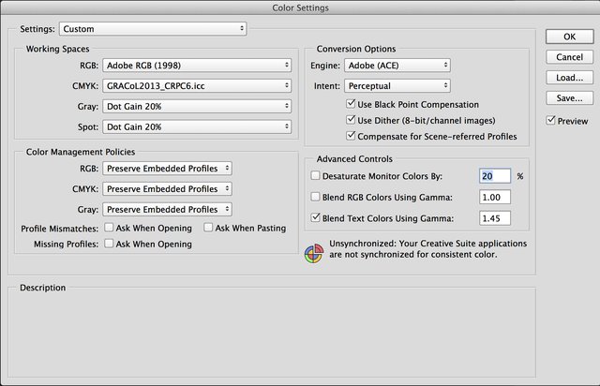This screenshot has height=386, width=600.
Task: Enable Blend RGB Colors Using Gamma
Action: 315,197
